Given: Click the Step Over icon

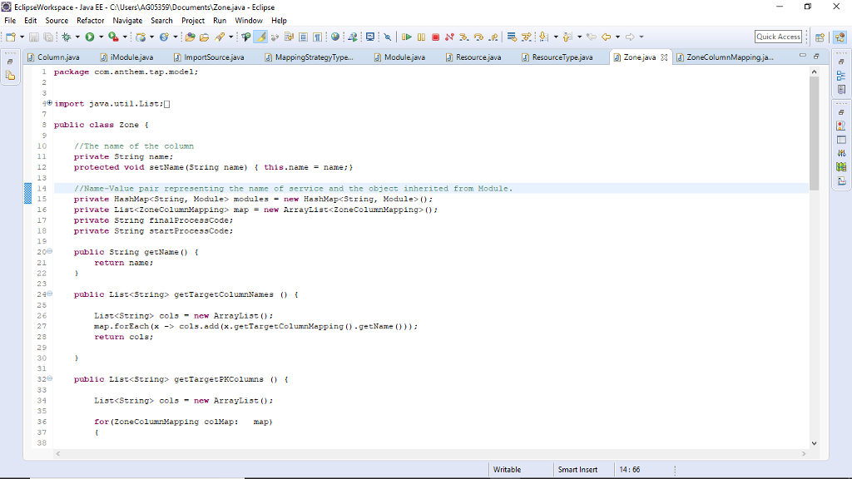Looking at the screenshot, I should pos(478,37).
